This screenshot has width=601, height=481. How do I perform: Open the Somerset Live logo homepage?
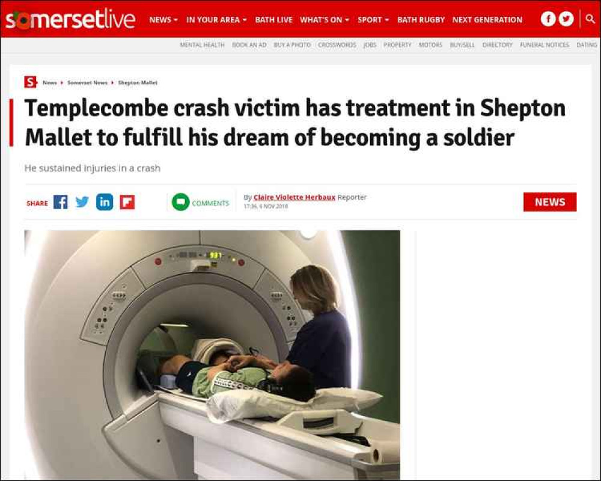(x=70, y=20)
